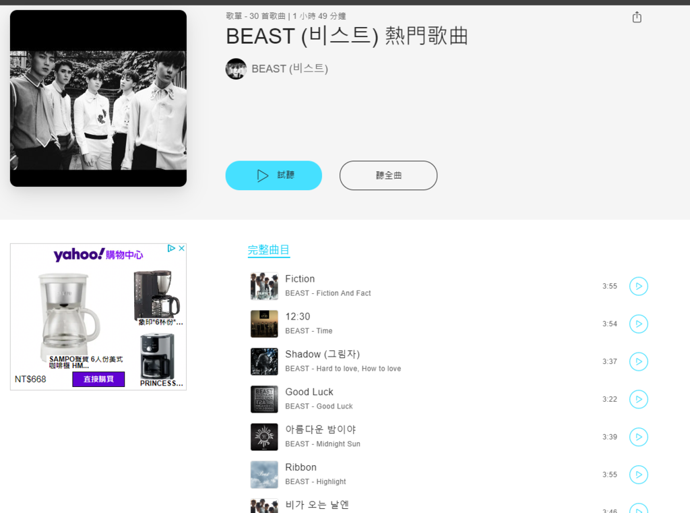Image resolution: width=690 pixels, height=513 pixels.
Task: Click the BEAST artist avatar image
Action: (x=236, y=69)
